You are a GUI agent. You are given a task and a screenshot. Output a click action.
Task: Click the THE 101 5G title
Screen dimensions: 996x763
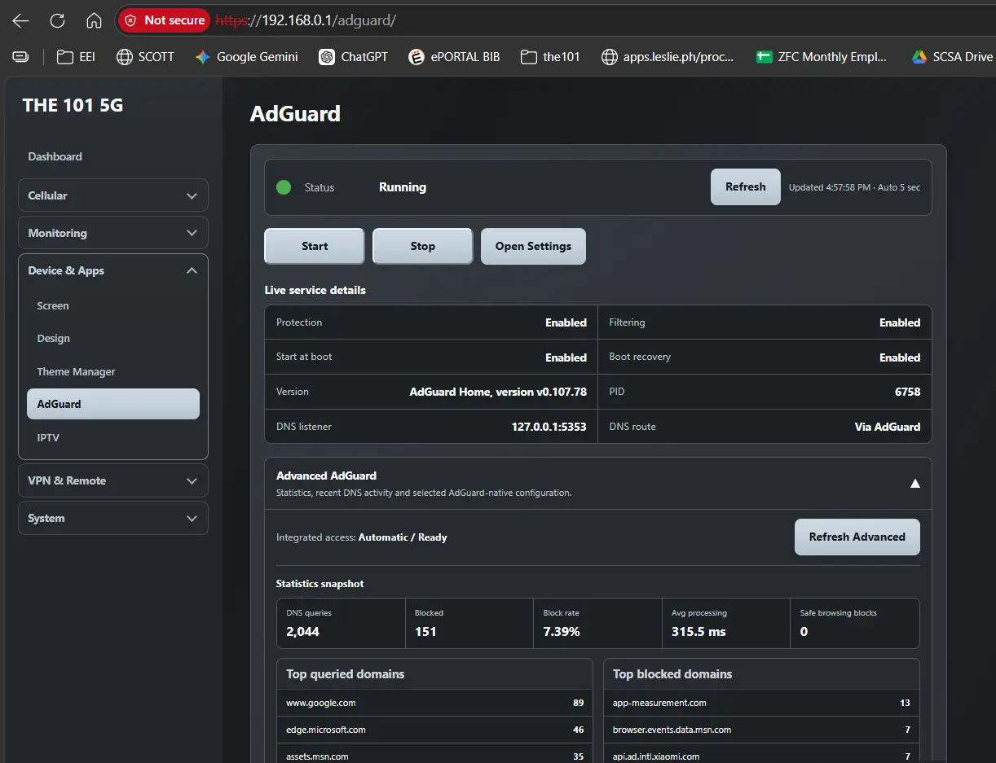point(73,105)
